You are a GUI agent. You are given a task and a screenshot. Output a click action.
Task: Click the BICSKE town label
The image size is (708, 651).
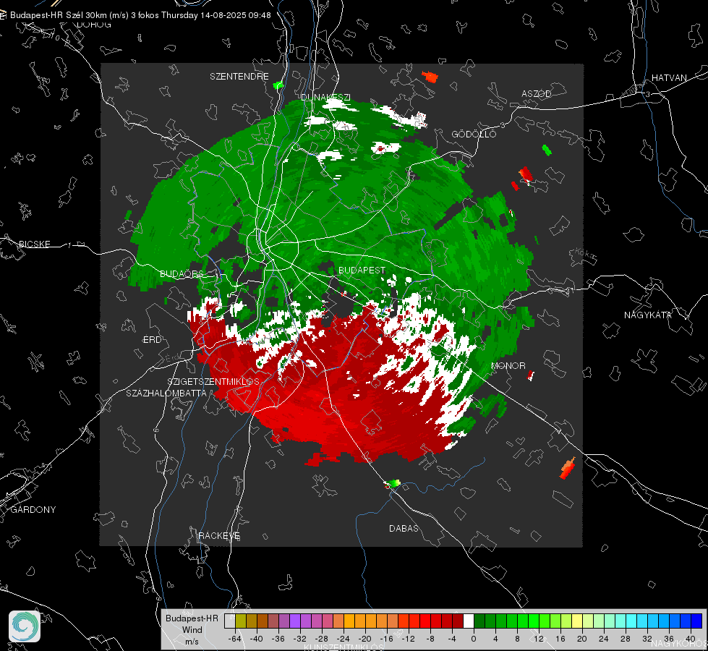click(x=34, y=244)
